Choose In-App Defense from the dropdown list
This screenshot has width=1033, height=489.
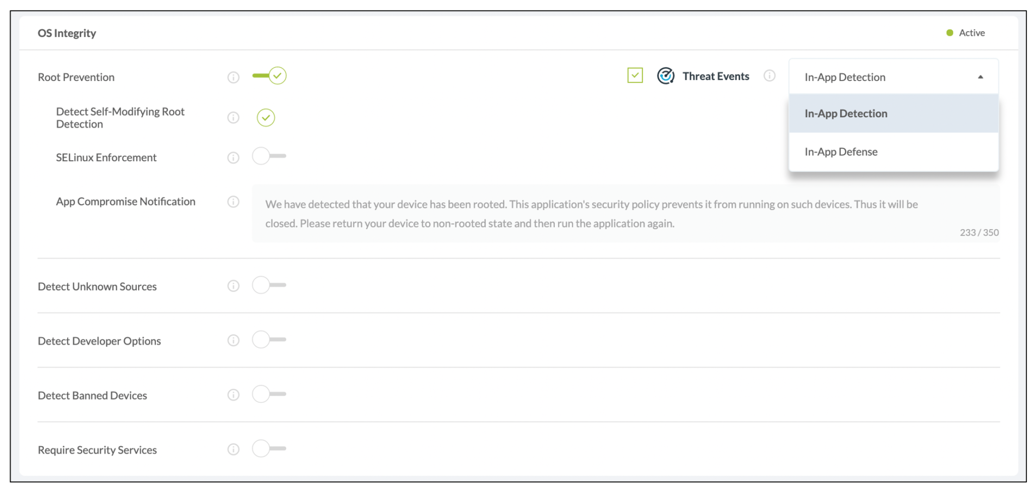tap(841, 152)
